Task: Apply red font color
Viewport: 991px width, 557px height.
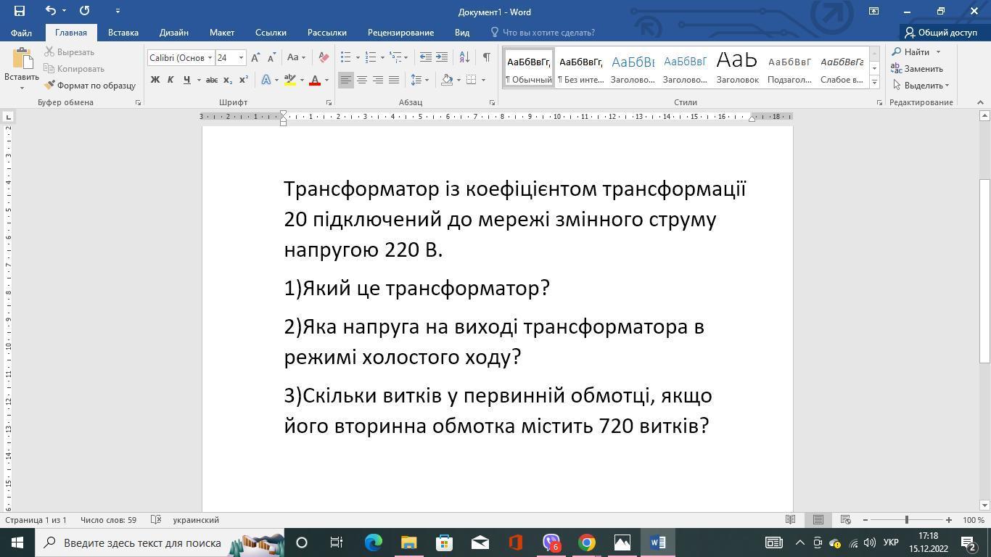Action: pos(315,80)
